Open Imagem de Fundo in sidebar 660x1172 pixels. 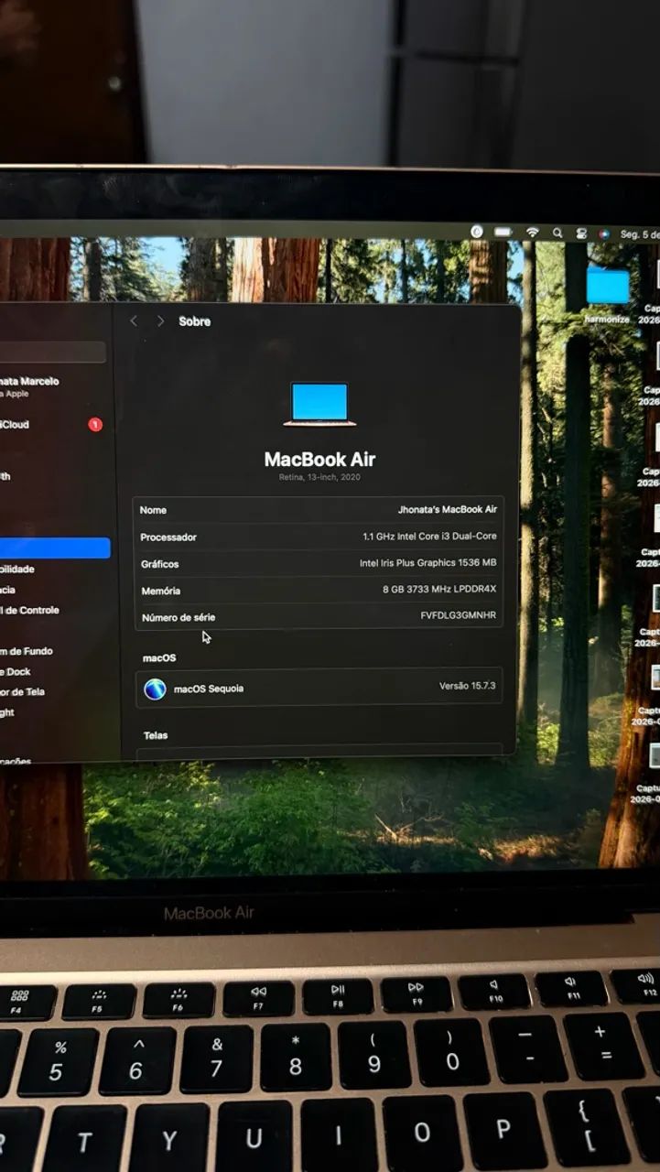[27, 651]
